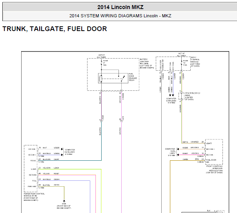This screenshot has height=213, width=237.
Task: Click the "YEL/VIO" wire label on RETURN line
Action: tap(46, 174)
